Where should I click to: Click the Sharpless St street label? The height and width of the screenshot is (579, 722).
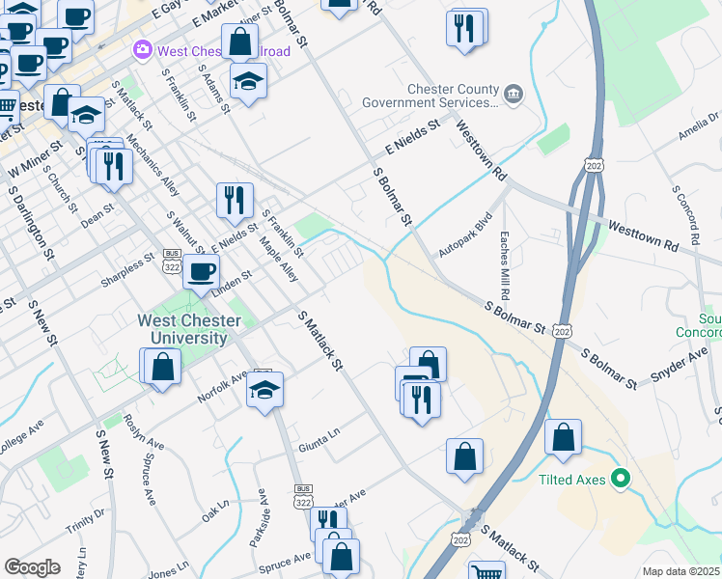click(128, 270)
